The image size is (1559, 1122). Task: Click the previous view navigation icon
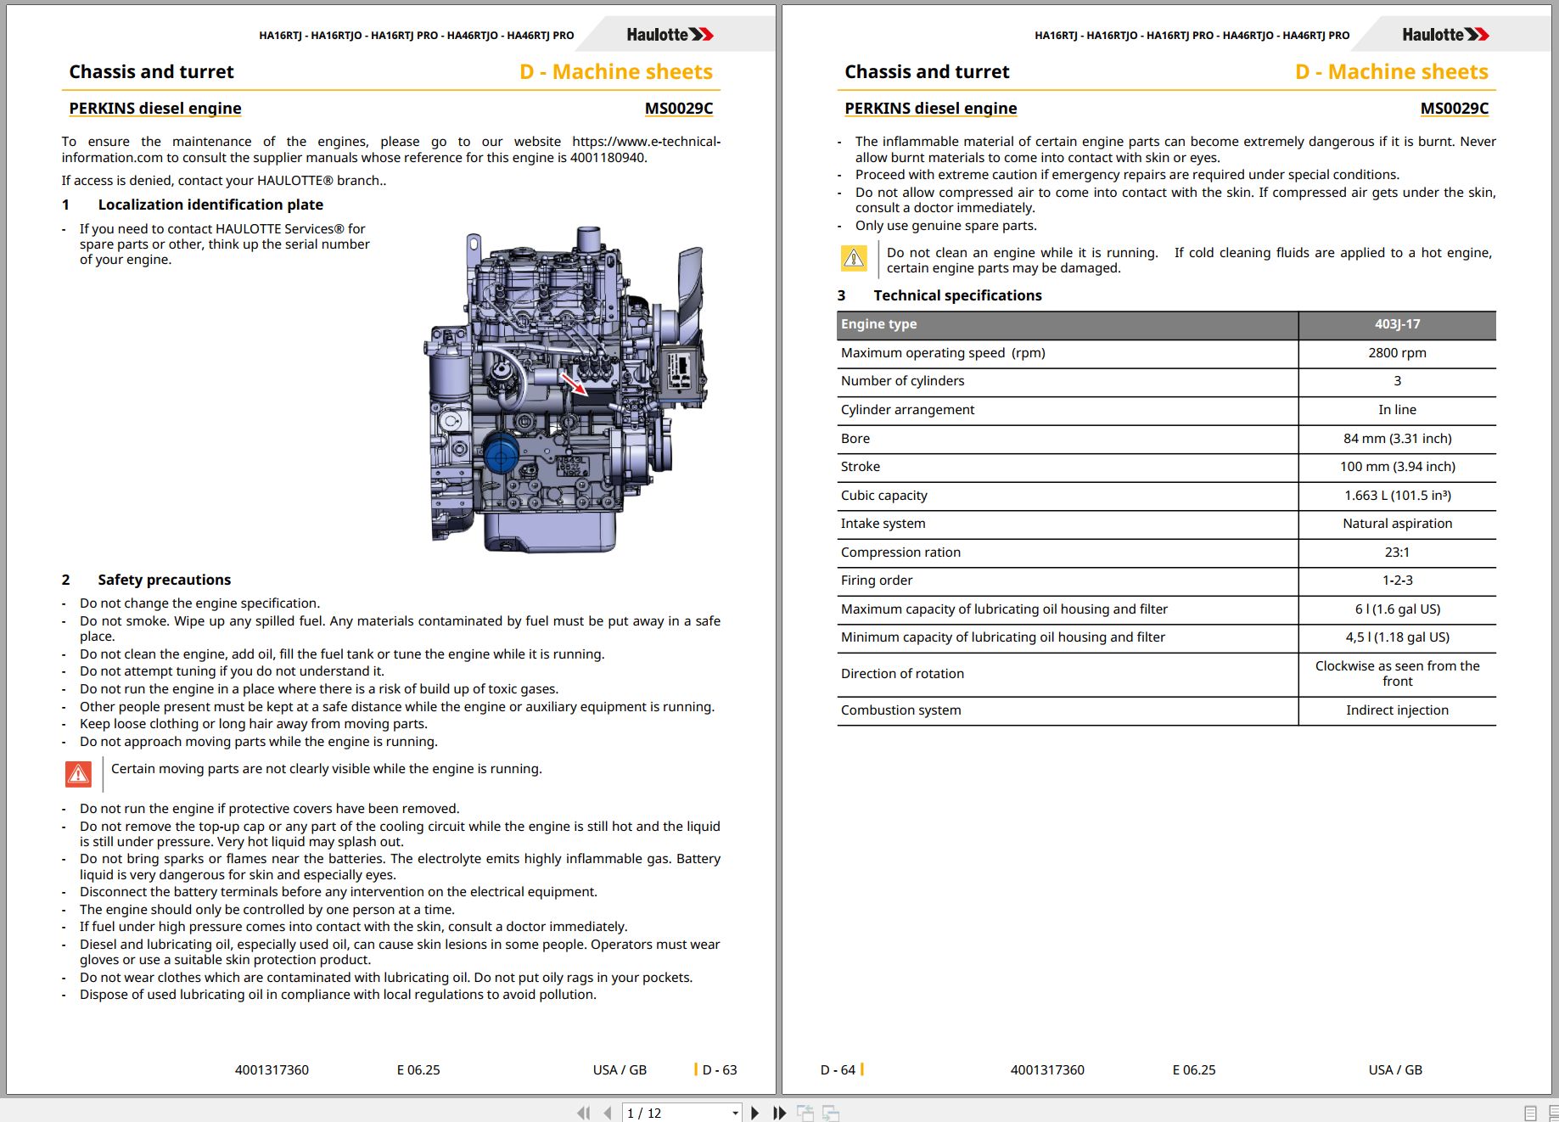point(805,1113)
